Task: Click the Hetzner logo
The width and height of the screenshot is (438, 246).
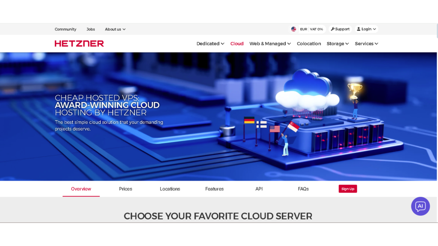Action: pyautogui.click(x=79, y=44)
